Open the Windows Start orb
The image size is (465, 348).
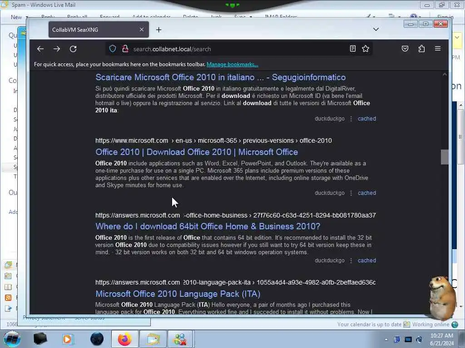(12, 339)
